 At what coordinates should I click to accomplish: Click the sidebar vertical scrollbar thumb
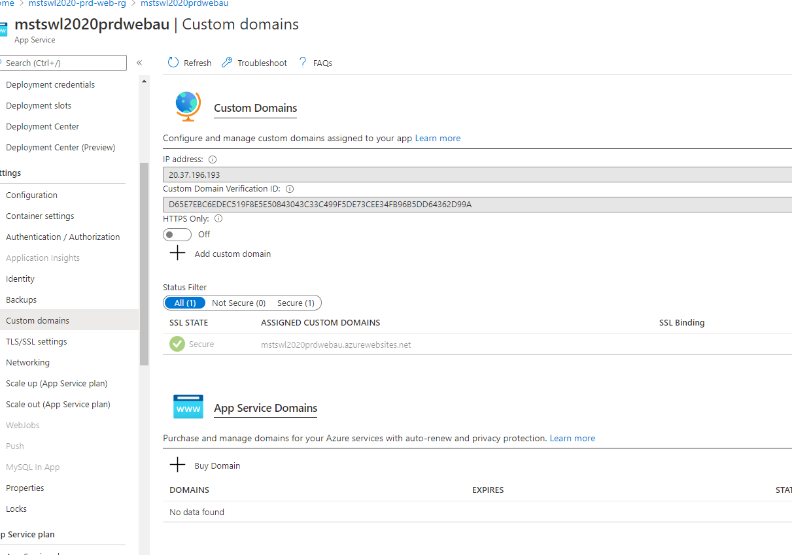[x=144, y=263]
